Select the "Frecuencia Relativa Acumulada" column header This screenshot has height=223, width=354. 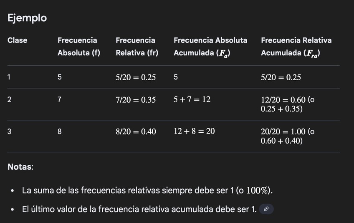pyautogui.click(x=296, y=47)
